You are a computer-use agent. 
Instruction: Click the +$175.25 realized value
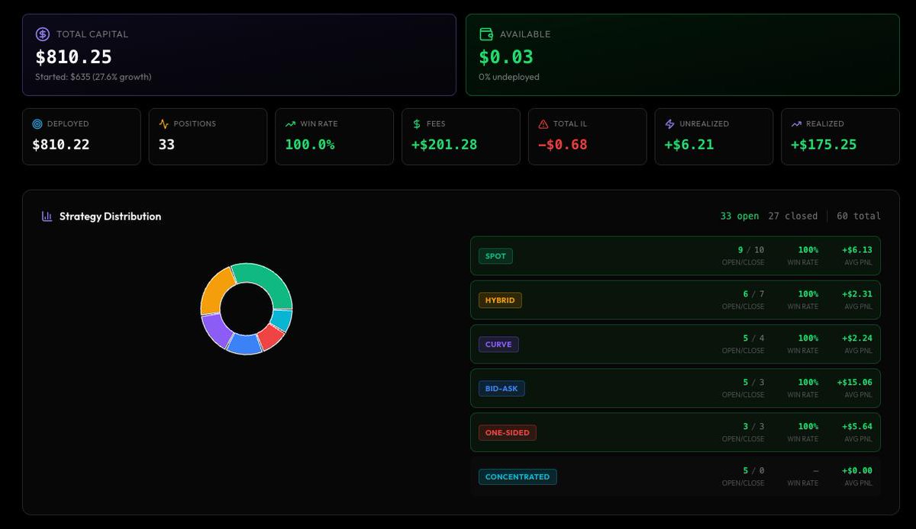(824, 144)
